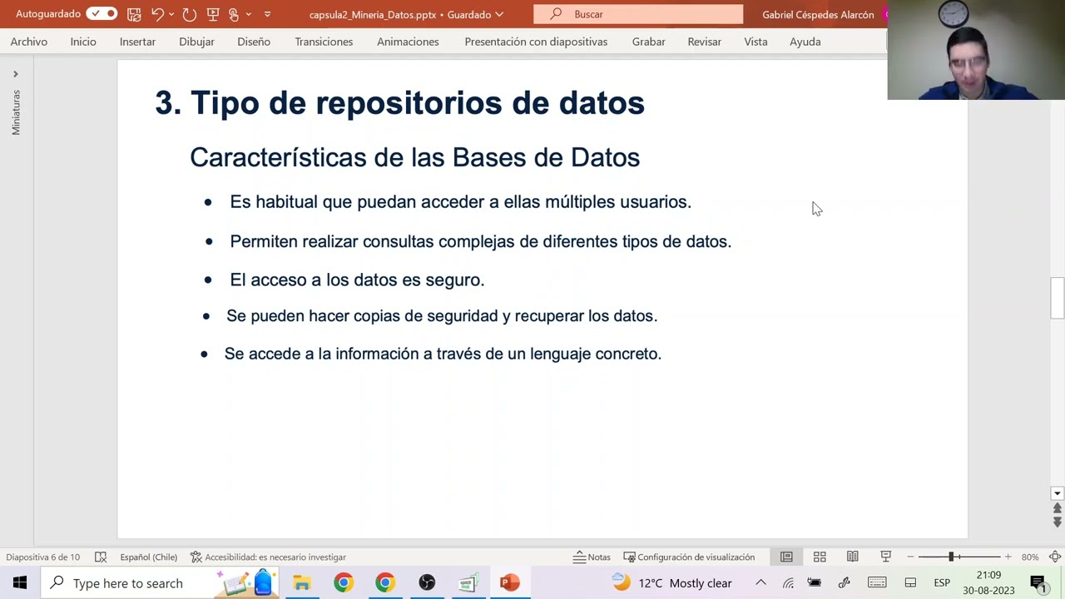Expand the Miniaturas thumbnail pane
Viewport: 1065px width, 599px height.
pos(15,74)
